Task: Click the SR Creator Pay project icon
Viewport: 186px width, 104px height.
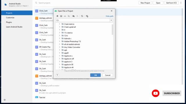Action: pyautogui.click(x=37, y=47)
